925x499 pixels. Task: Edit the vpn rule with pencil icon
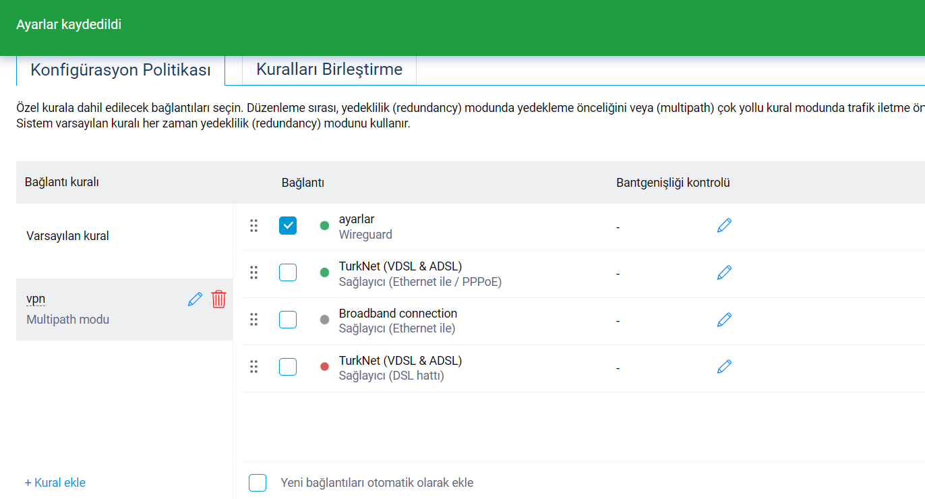tap(195, 299)
